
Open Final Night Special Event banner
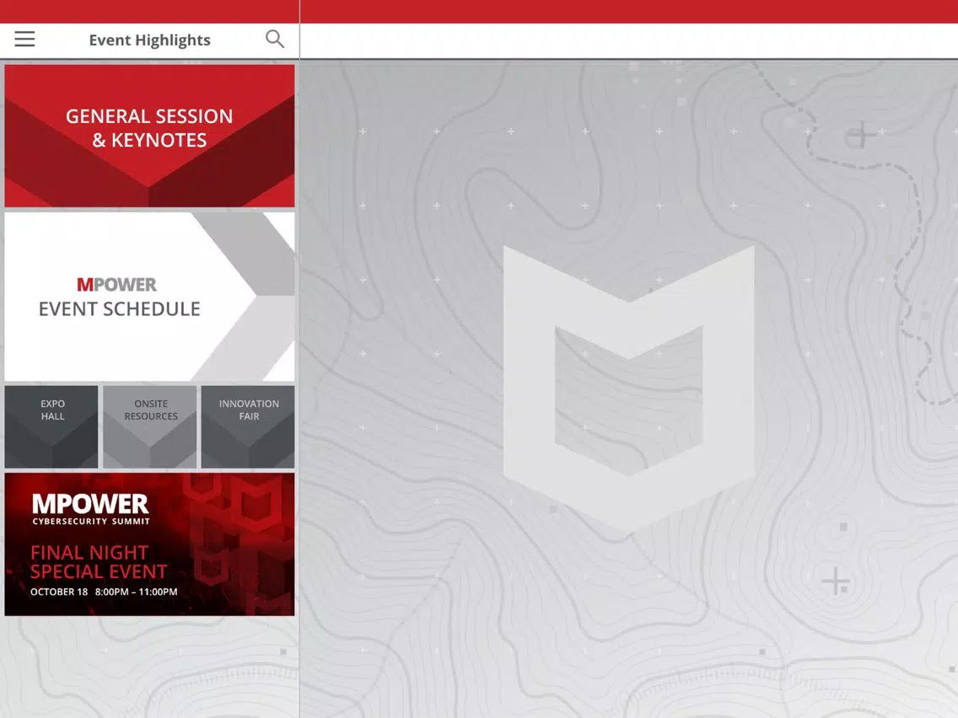click(150, 544)
